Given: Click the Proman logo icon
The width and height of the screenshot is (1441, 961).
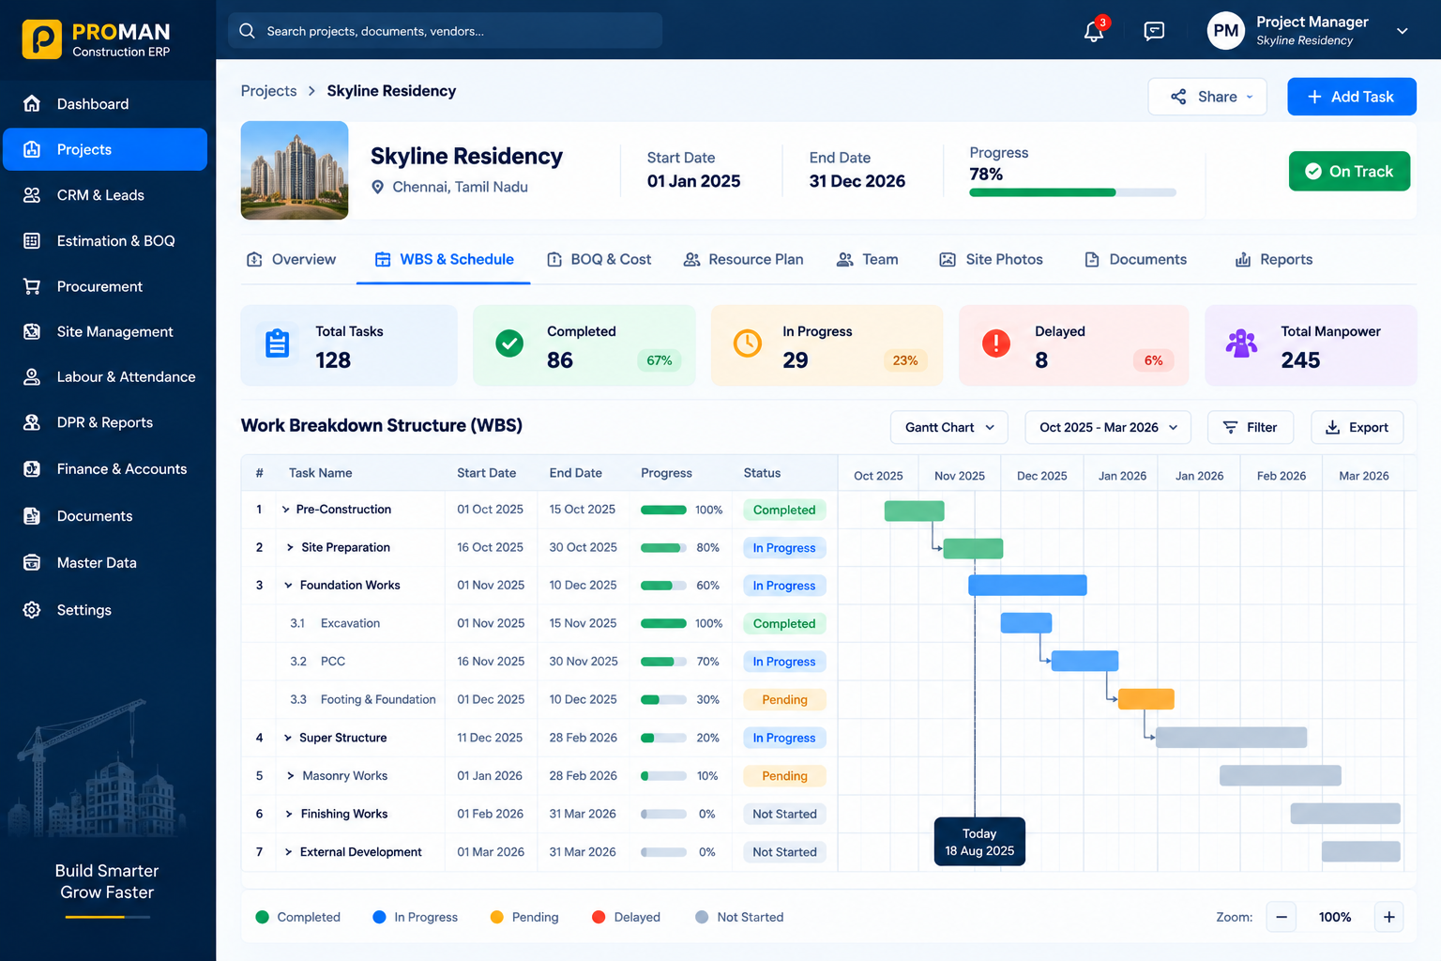Looking at the screenshot, I should coord(42,39).
